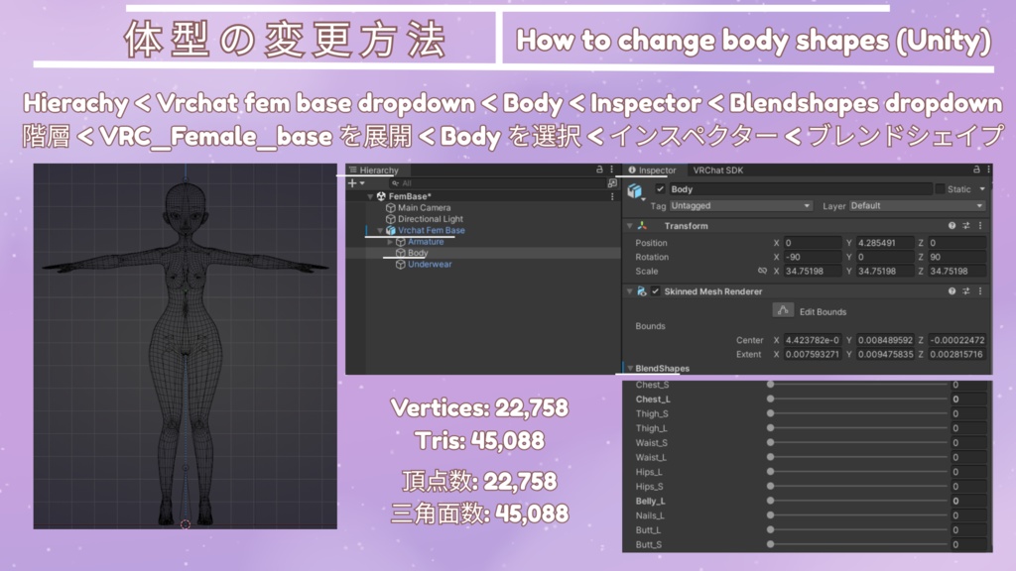Click the Transform component help icon
The height and width of the screenshot is (571, 1016).
pos(952,225)
